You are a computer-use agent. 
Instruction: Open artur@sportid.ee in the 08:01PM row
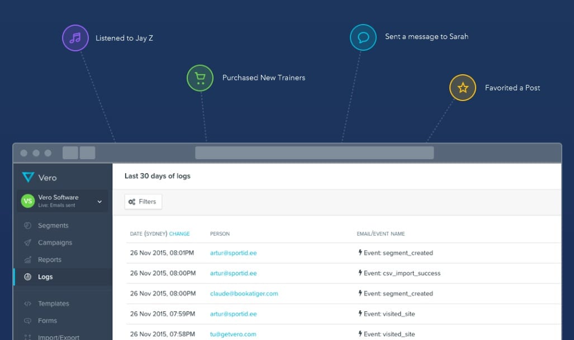233,253
